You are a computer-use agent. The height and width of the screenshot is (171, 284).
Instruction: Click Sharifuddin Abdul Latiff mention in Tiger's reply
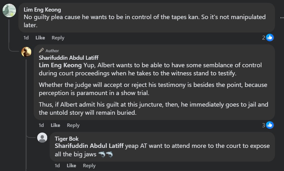(89, 146)
